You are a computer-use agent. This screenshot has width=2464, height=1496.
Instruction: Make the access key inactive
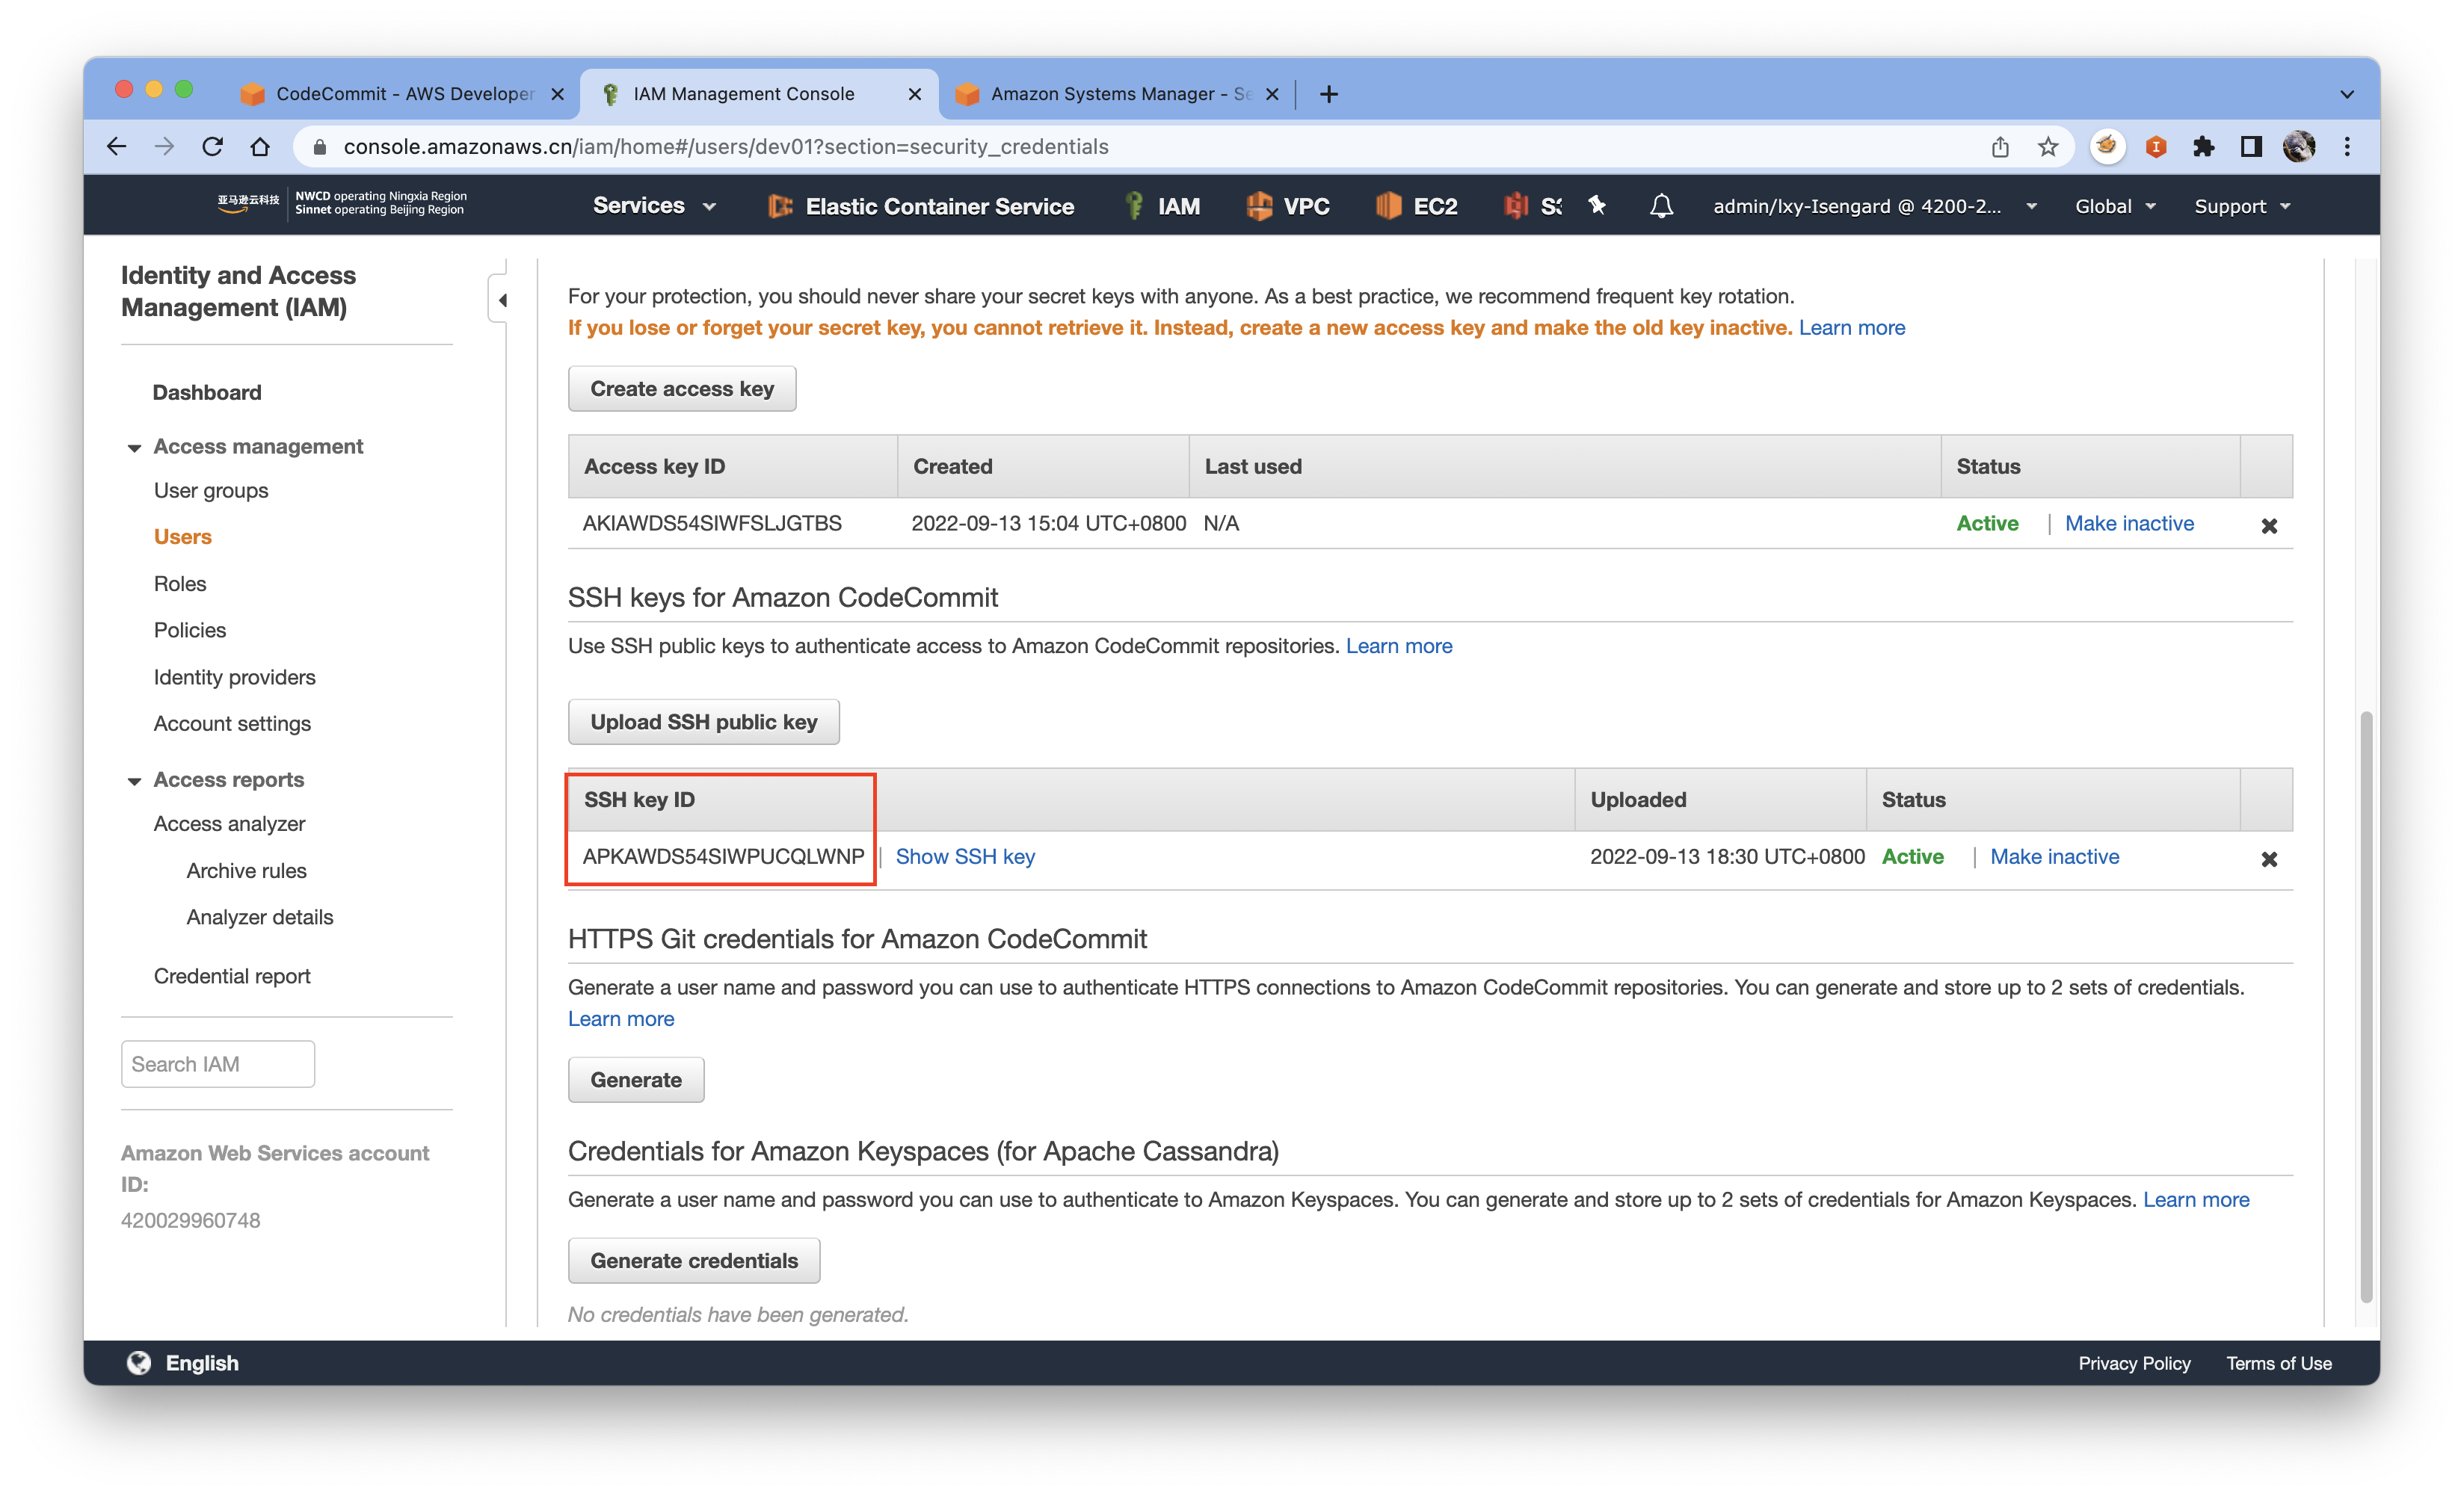tap(2129, 524)
